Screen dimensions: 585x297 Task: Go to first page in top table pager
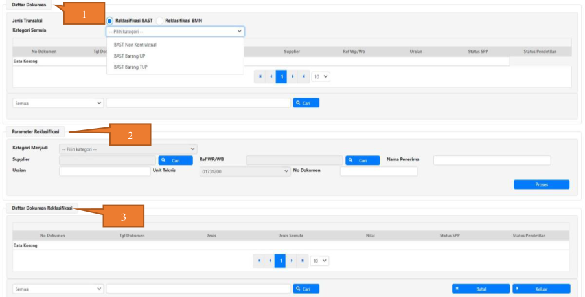coord(260,76)
